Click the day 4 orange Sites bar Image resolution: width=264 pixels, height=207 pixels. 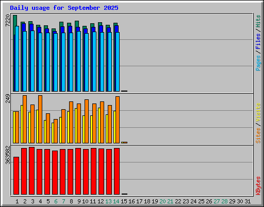(40, 119)
